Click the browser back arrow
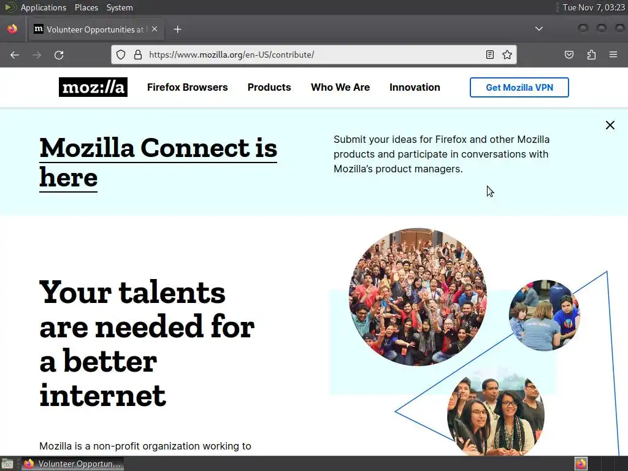 pos(15,55)
